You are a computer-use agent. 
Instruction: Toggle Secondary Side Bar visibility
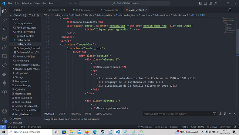210,3
